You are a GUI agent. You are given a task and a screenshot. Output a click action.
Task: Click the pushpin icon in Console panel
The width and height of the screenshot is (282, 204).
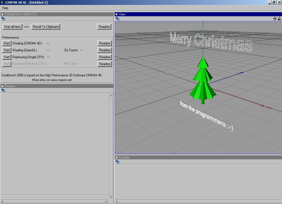(118, 162)
